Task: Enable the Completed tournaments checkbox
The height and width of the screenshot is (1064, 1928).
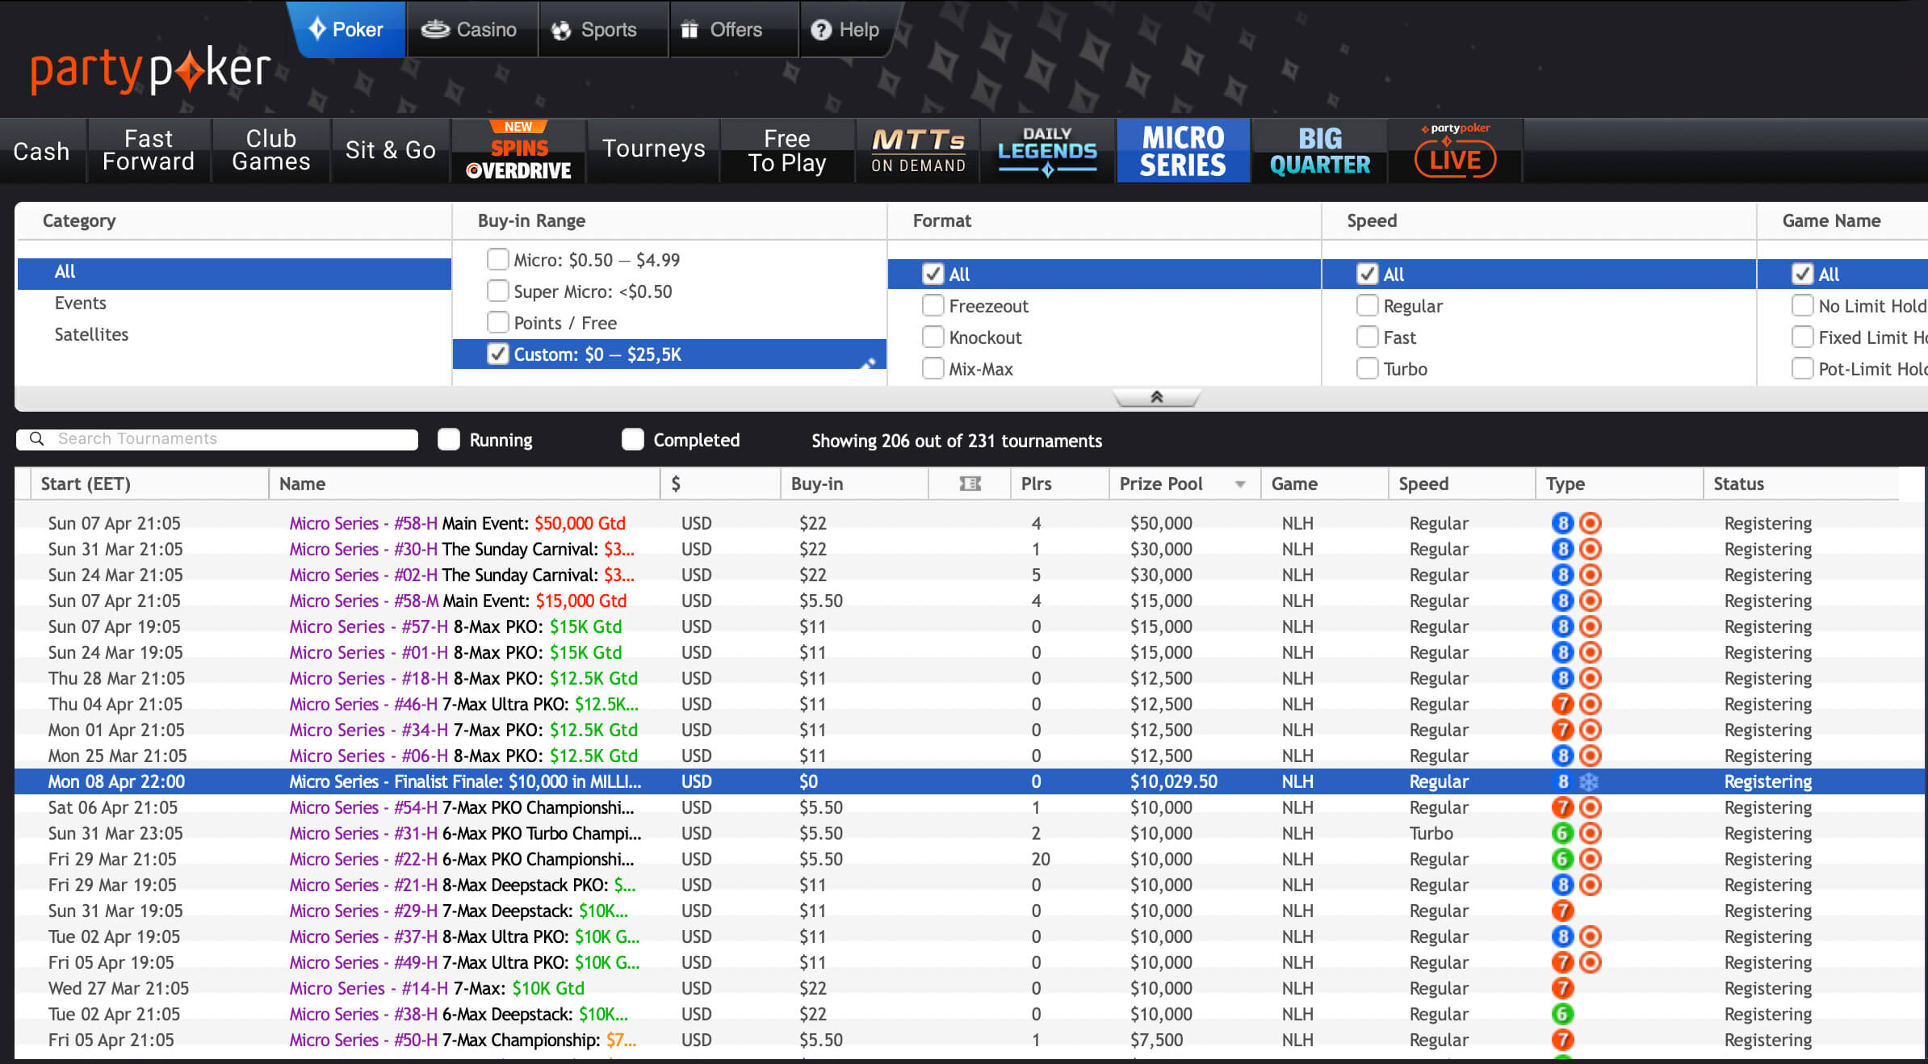Action: [633, 439]
